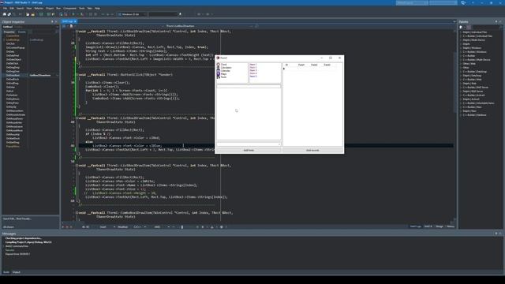Screen dimensions: 505x284
Task: Collapse the ListBox3DrawItem function fold marker
Action: click(77, 166)
